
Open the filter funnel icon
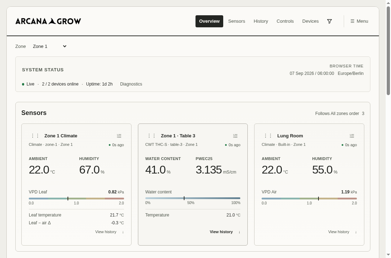330,21
